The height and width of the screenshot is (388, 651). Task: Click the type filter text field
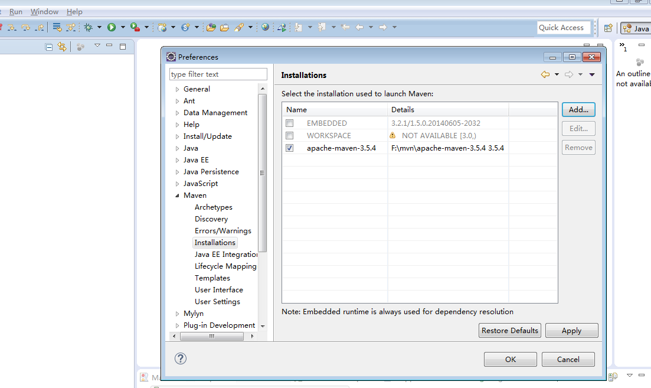pyautogui.click(x=218, y=74)
